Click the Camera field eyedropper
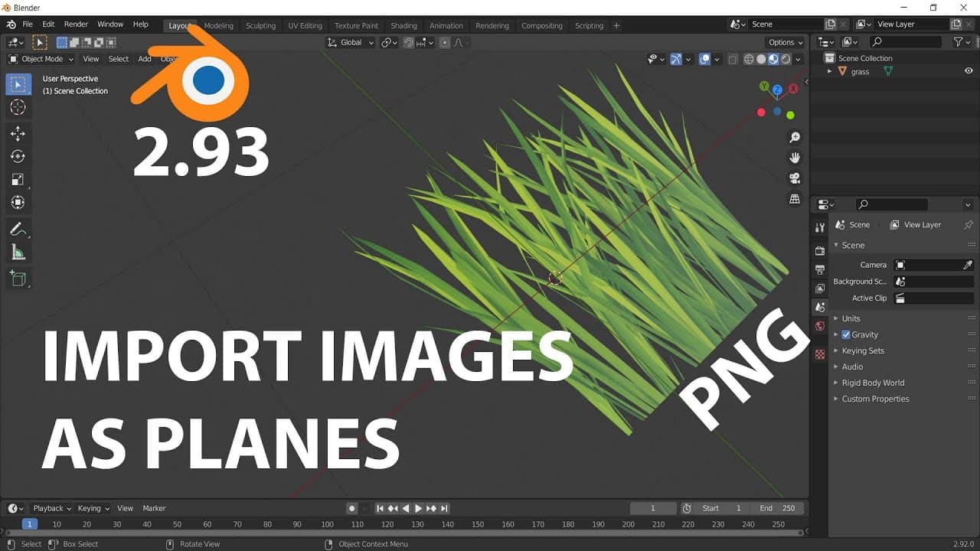 (x=968, y=265)
